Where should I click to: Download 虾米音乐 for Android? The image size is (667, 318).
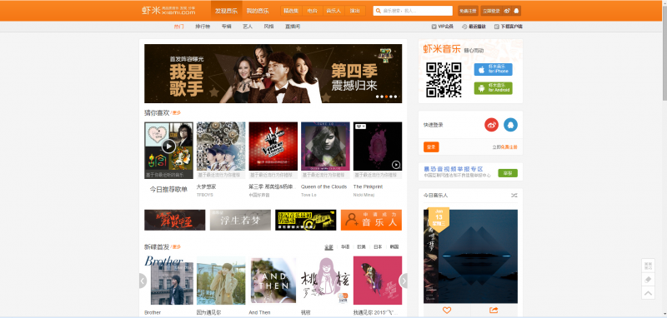click(x=494, y=88)
